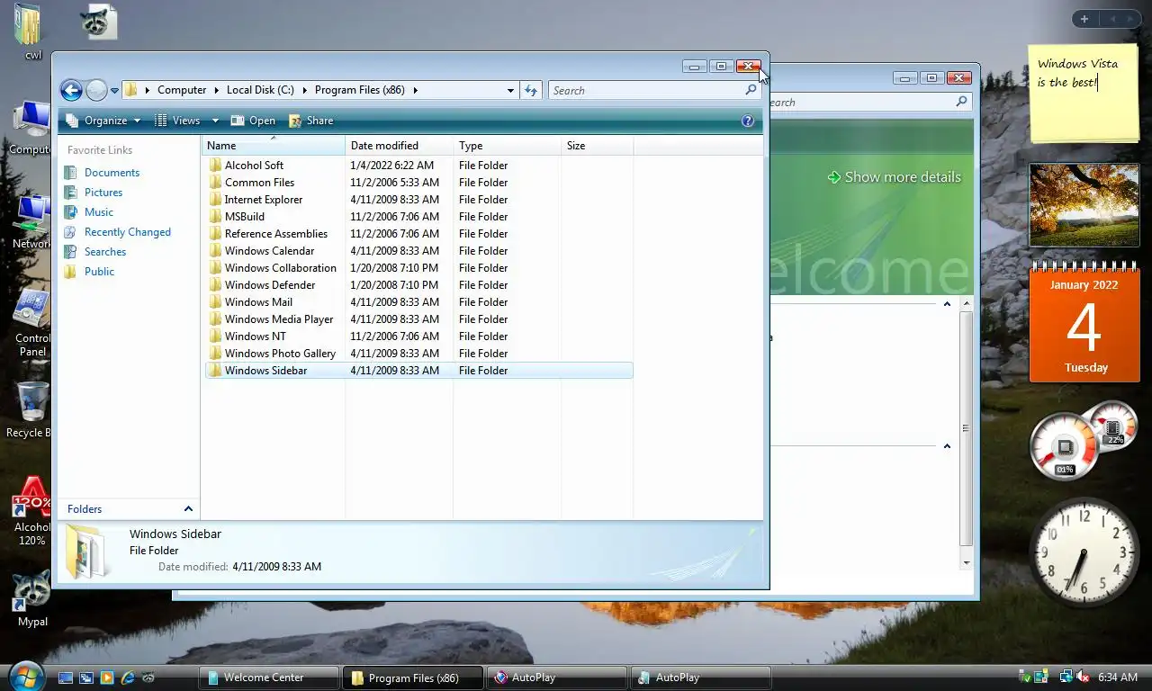1152x691 pixels.
Task: Switch to Program Files (x86) taskbar button
Action: [x=413, y=678]
